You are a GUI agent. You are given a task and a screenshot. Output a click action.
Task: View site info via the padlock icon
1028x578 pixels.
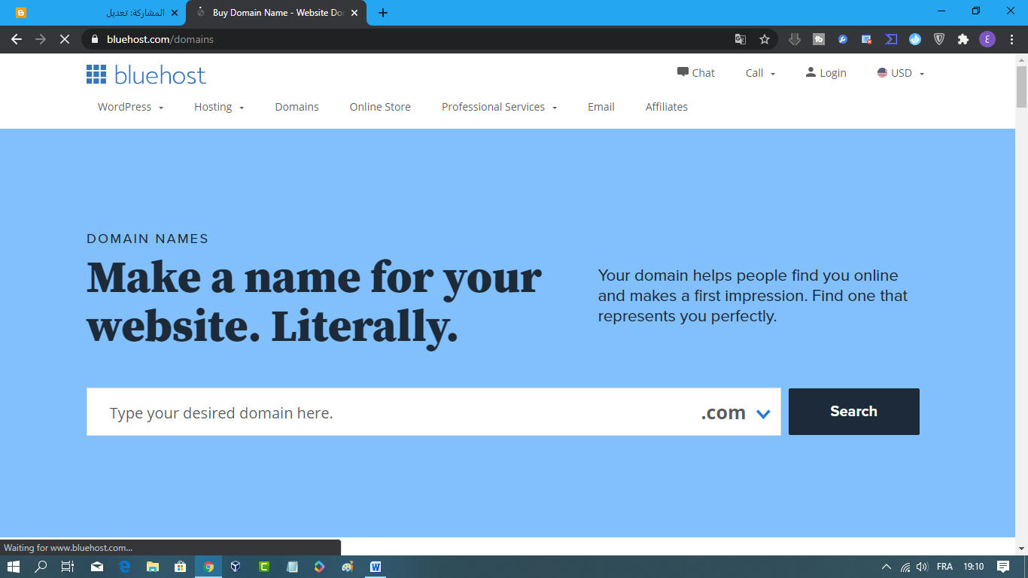(x=94, y=39)
